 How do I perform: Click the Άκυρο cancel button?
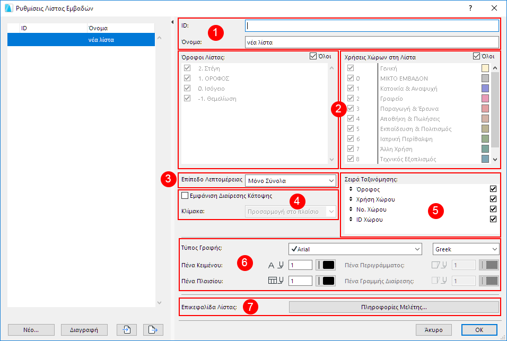point(434,330)
